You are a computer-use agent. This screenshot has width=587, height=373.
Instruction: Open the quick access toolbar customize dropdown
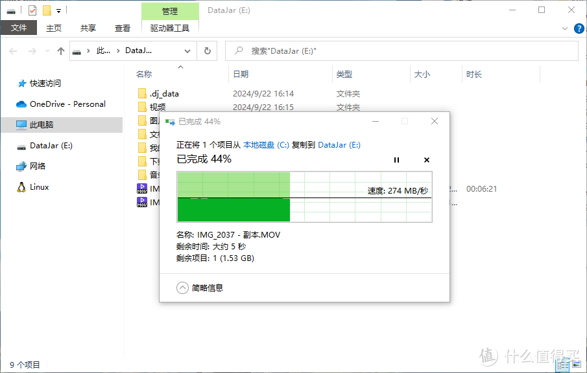[x=58, y=11]
